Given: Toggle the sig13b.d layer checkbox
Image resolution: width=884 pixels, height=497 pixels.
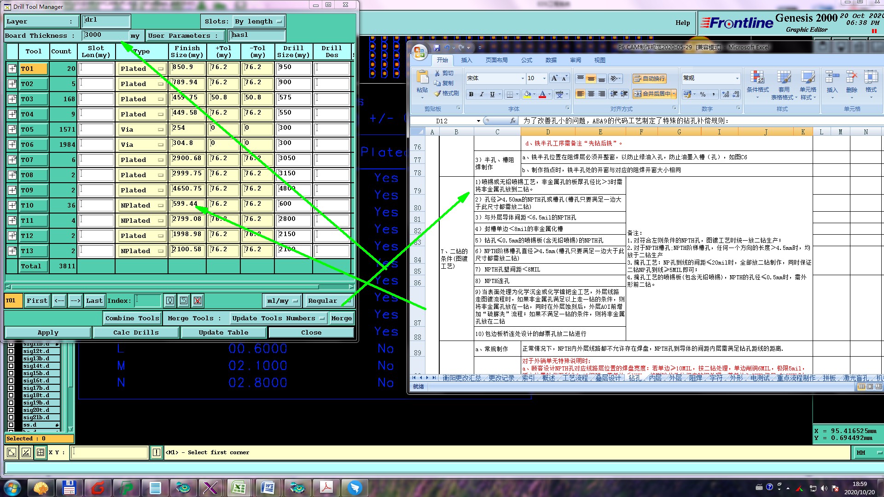Looking at the screenshot, I should point(11,358).
